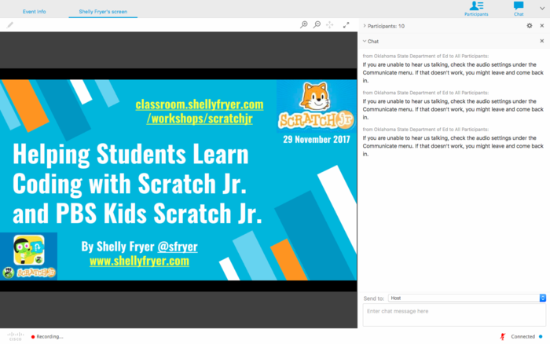Click the chat message input field
The height and width of the screenshot is (344, 550).
[x=453, y=315]
